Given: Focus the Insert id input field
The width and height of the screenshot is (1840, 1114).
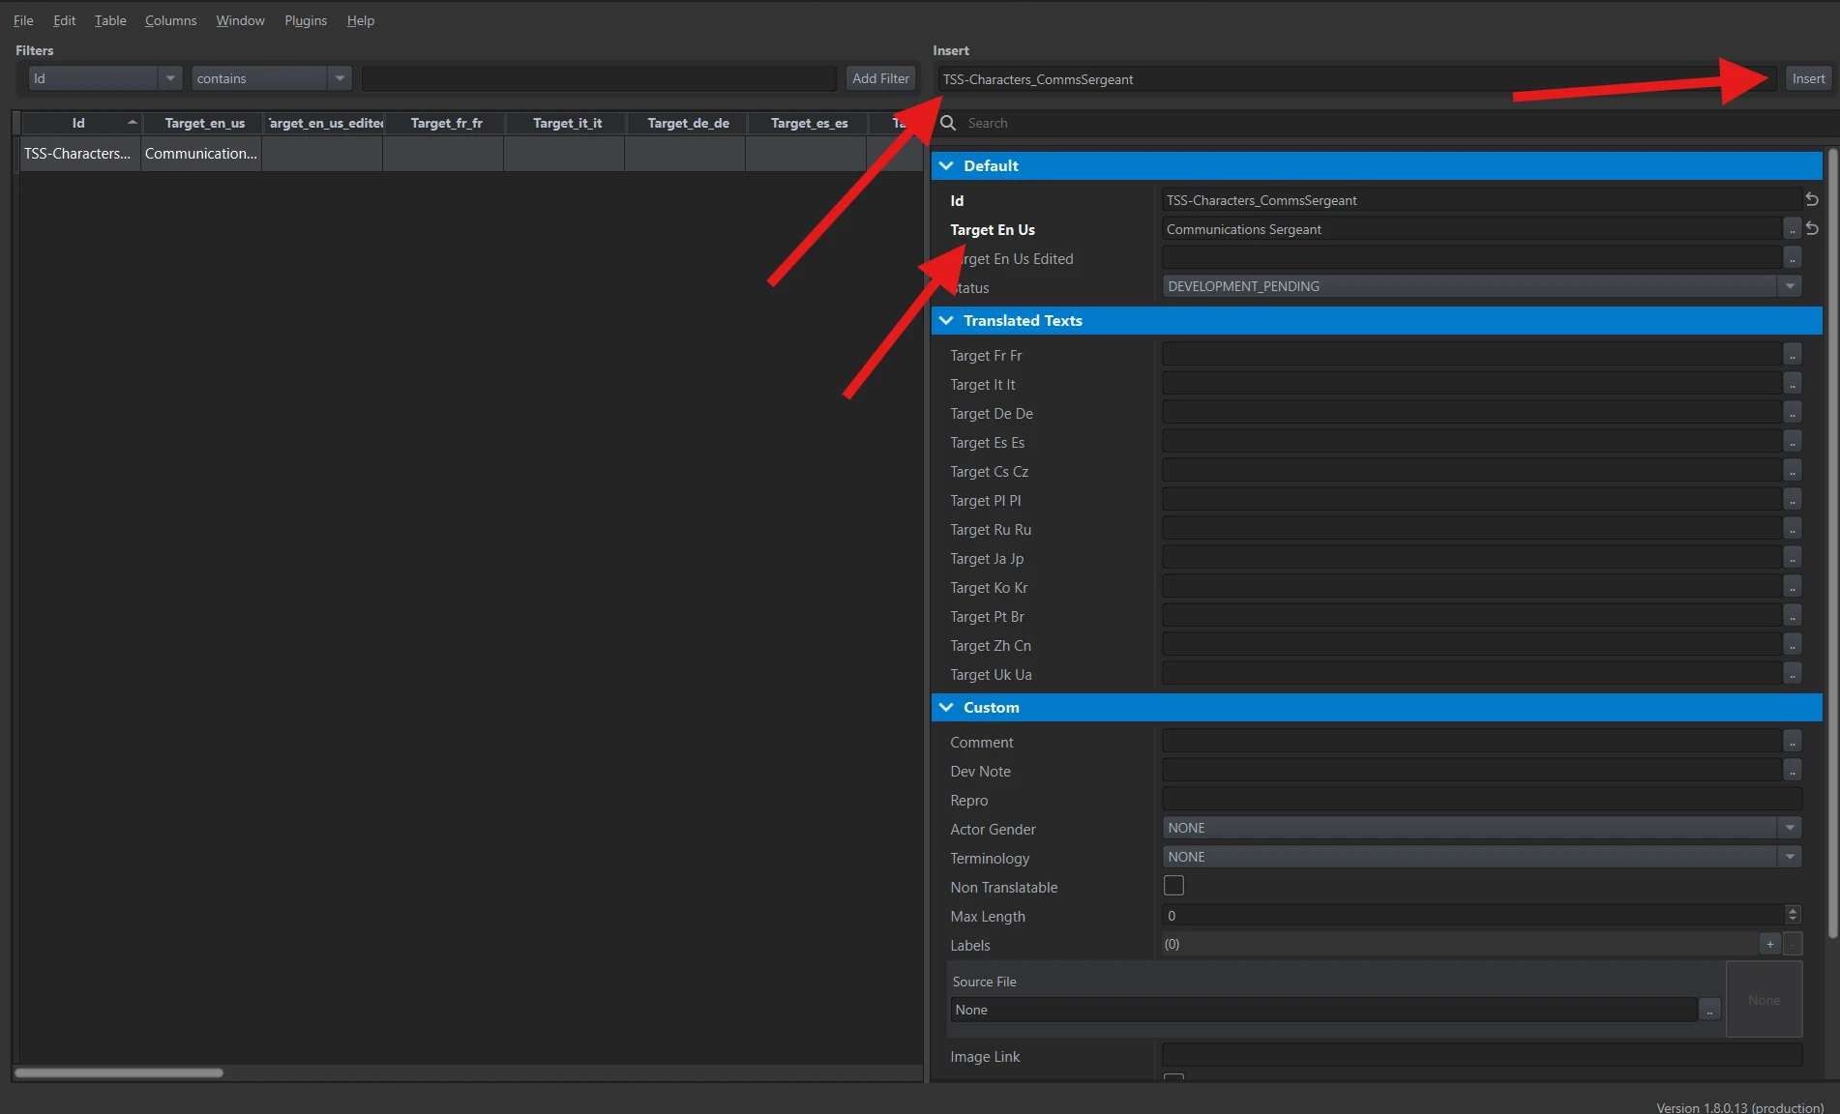Looking at the screenshot, I should tap(1357, 79).
